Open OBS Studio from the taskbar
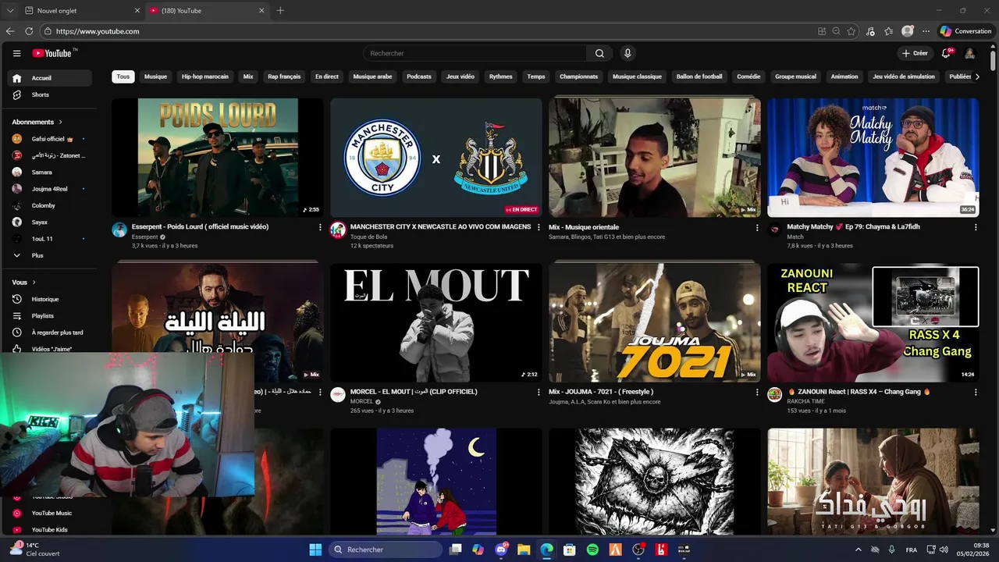Screen dimensions: 999x562 [x=638, y=550]
